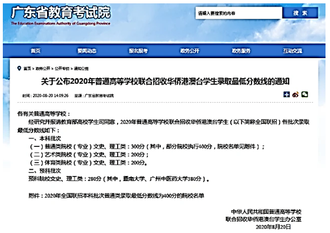330x233 pixels.
Task: Share the article via WeChat icon
Action: [305, 94]
